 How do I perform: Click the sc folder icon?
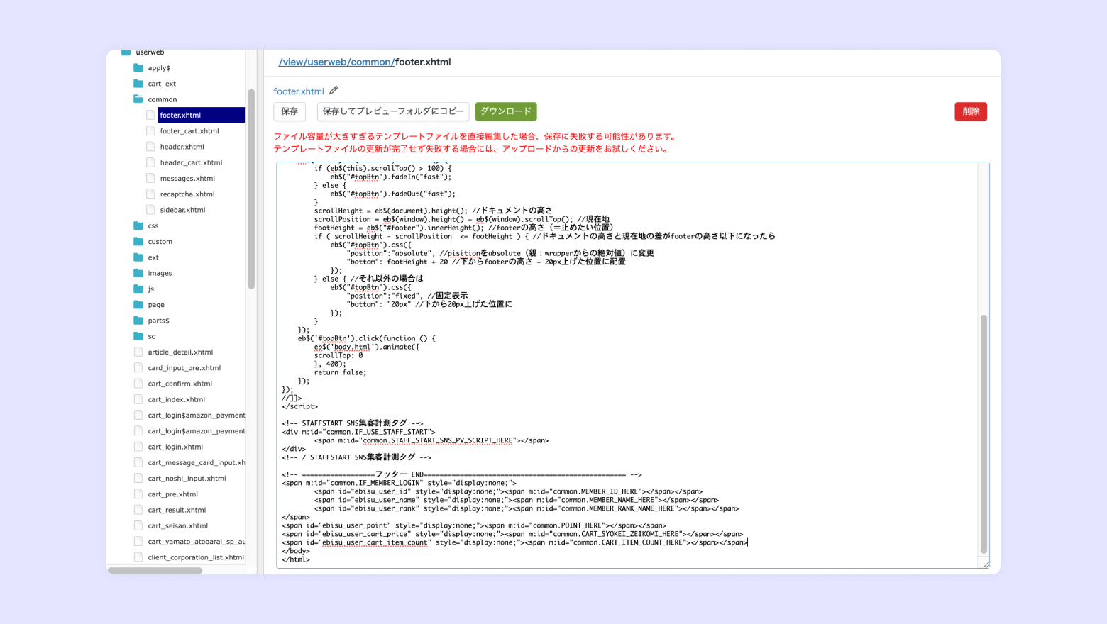(138, 336)
